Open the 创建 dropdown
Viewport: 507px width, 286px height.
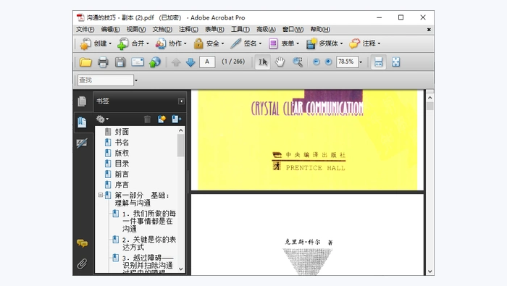pos(96,43)
